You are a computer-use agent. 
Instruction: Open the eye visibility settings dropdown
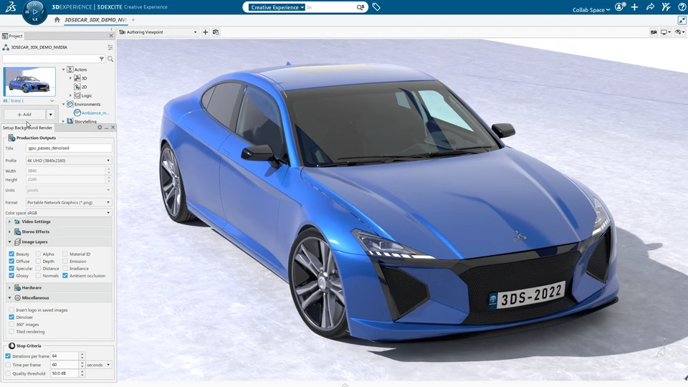(679, 32)
